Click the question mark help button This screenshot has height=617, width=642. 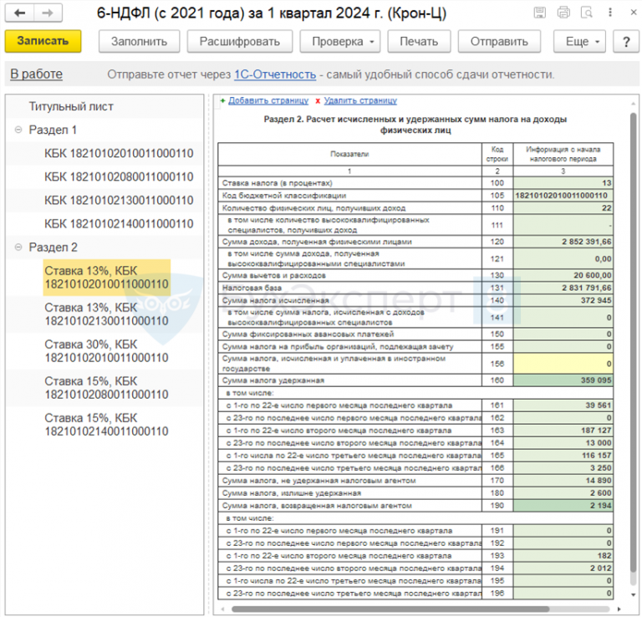click(624, 42)
